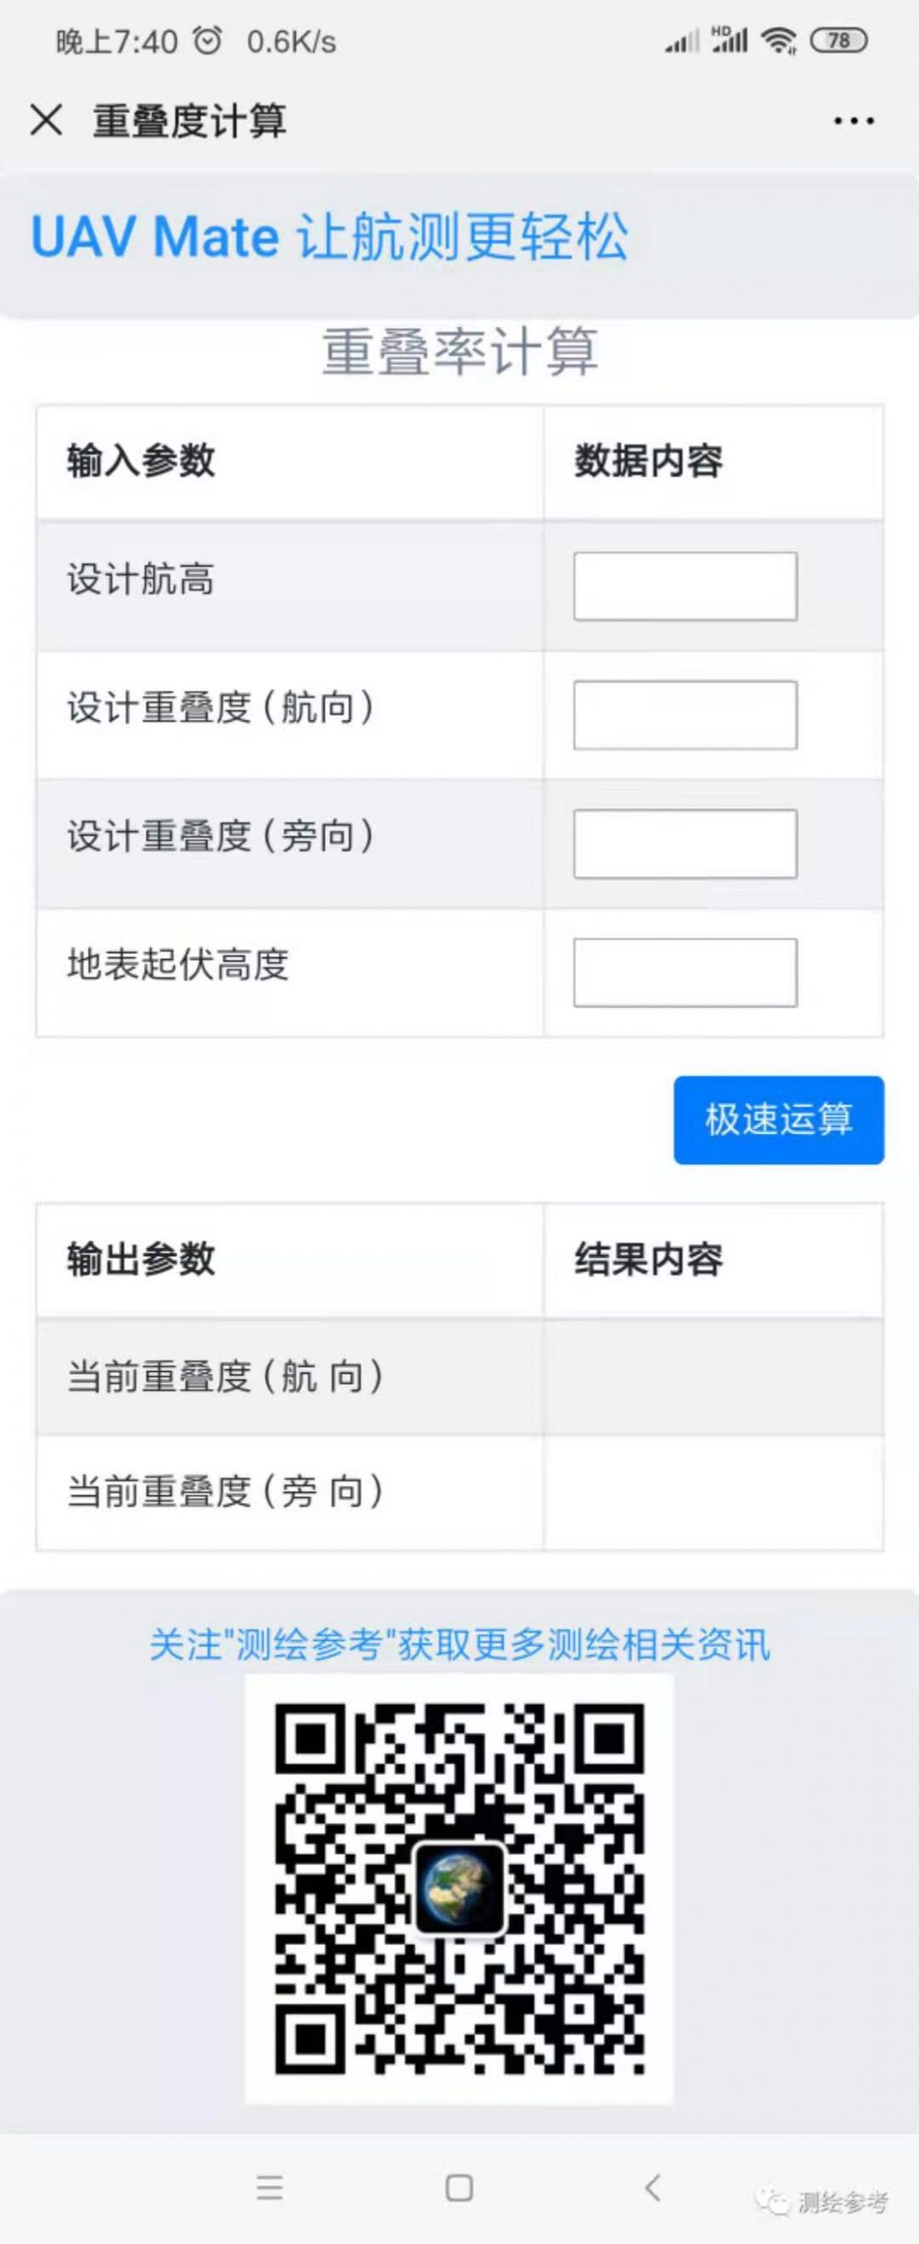Tap the Wi-Fi signal status icon
The image size is (919, 2244).
(778, 40)
